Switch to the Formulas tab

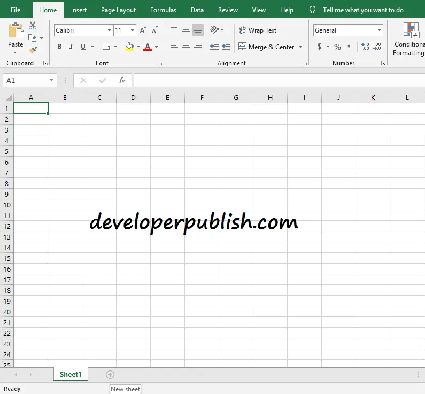(x=163, y=10)
